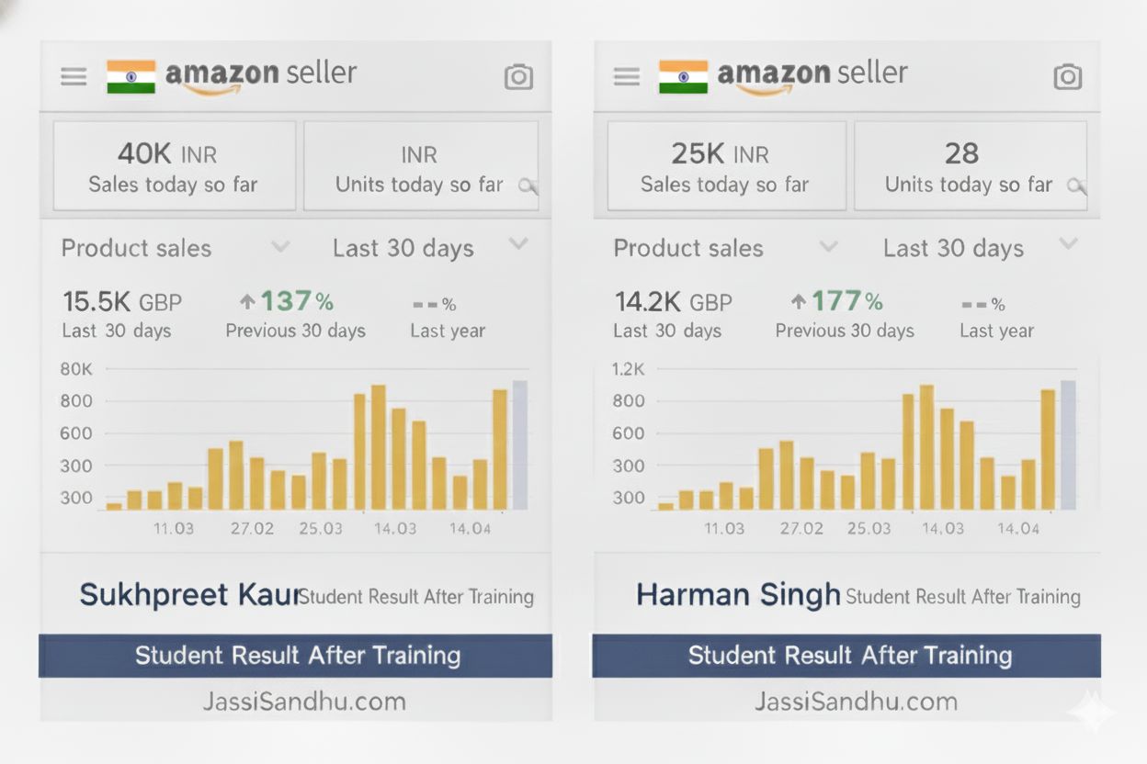Expand Last 30 days dropdown, left panel

[518, 244]
